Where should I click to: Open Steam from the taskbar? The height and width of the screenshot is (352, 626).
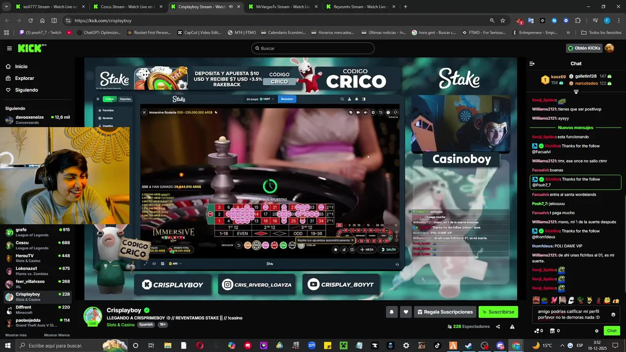(x=468, y=346)
